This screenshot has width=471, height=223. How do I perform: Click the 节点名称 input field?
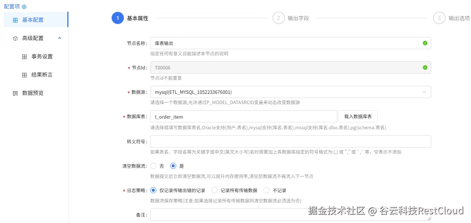[291, 43]
